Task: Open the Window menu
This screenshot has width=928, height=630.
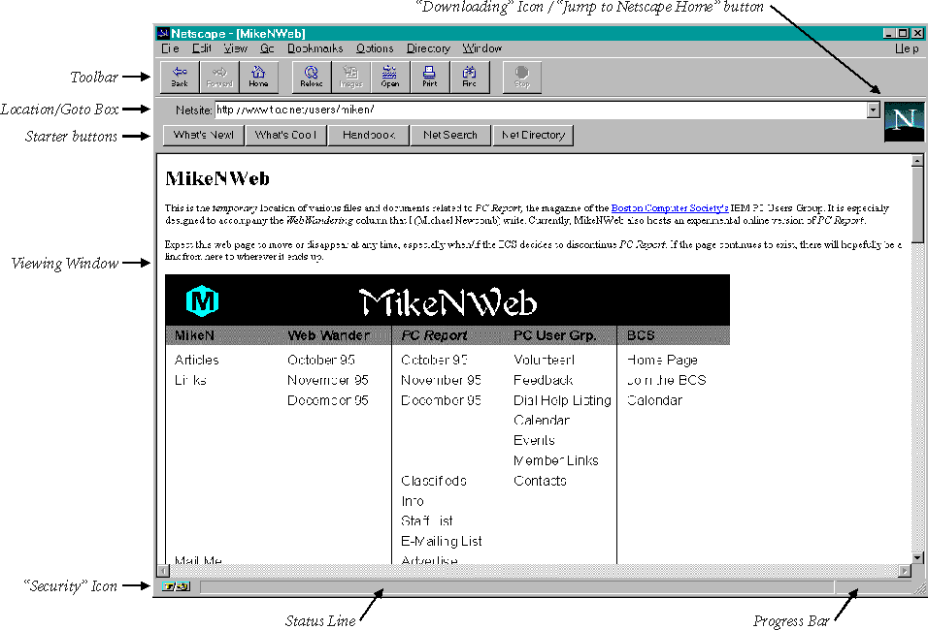Action: (x=481, y=48)
